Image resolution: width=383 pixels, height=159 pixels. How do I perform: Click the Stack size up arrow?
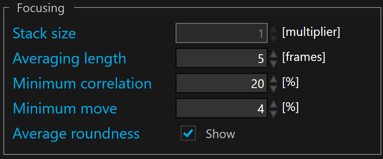(273, 29)
